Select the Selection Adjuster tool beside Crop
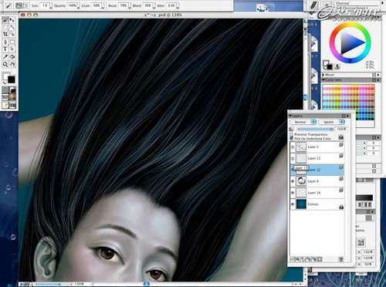 12,34
